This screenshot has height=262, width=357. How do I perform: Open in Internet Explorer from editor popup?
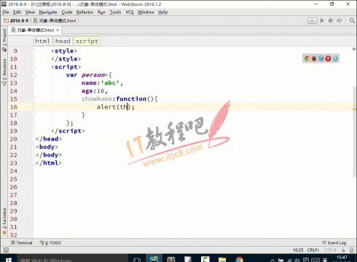tap(335, 58)
